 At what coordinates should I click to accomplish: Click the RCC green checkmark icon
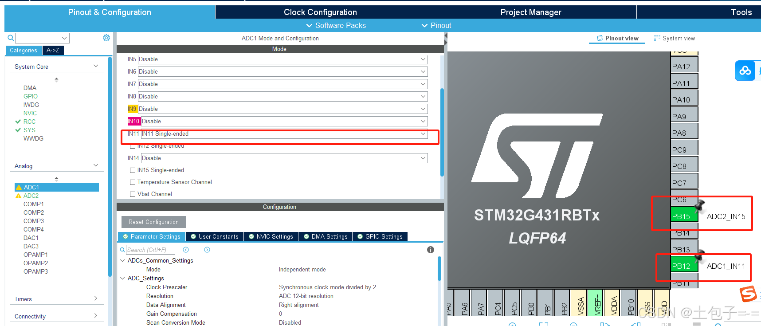[18, 122]
